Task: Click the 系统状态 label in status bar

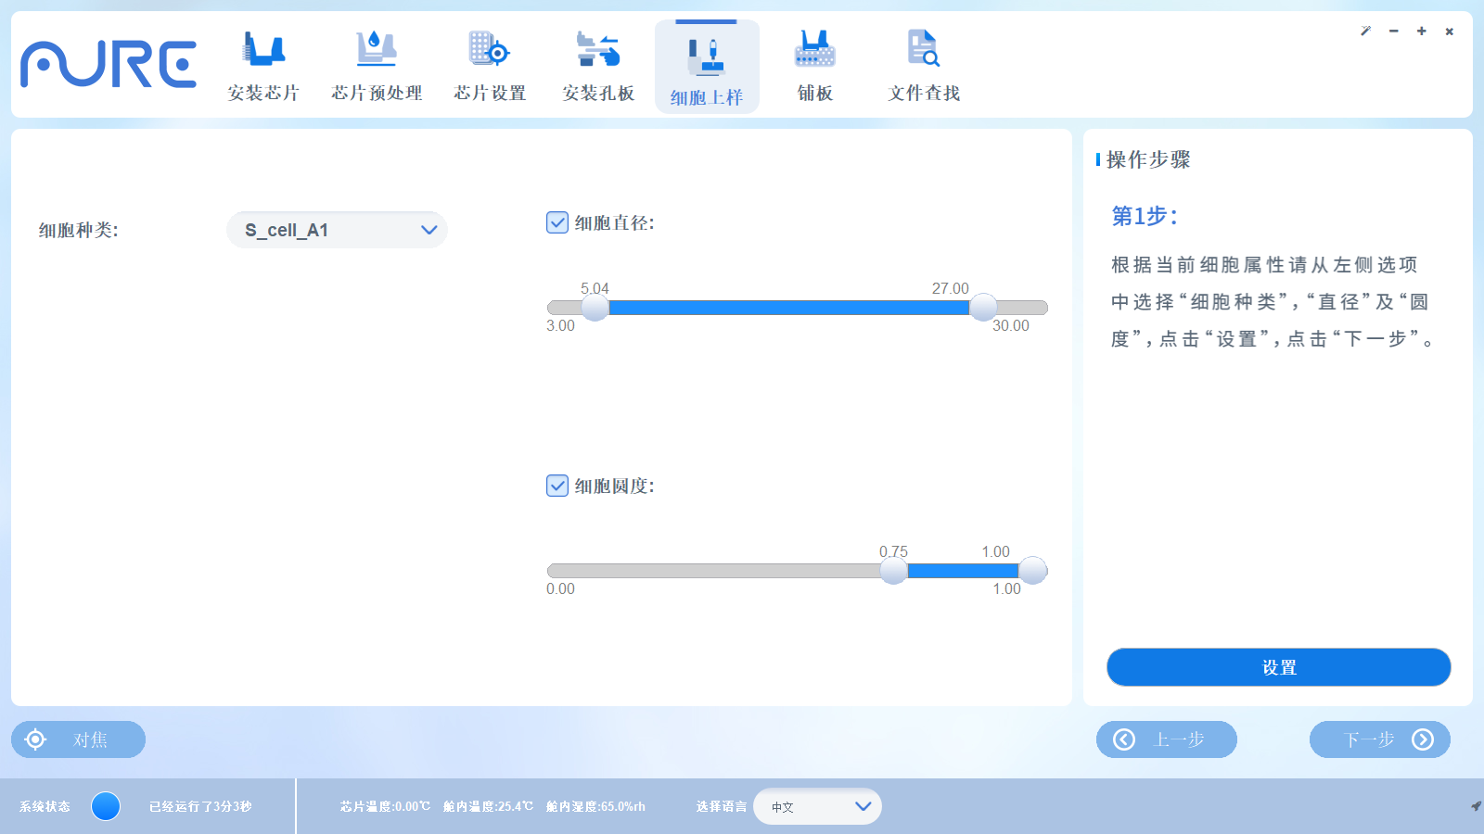Action: tap(45, 806)
